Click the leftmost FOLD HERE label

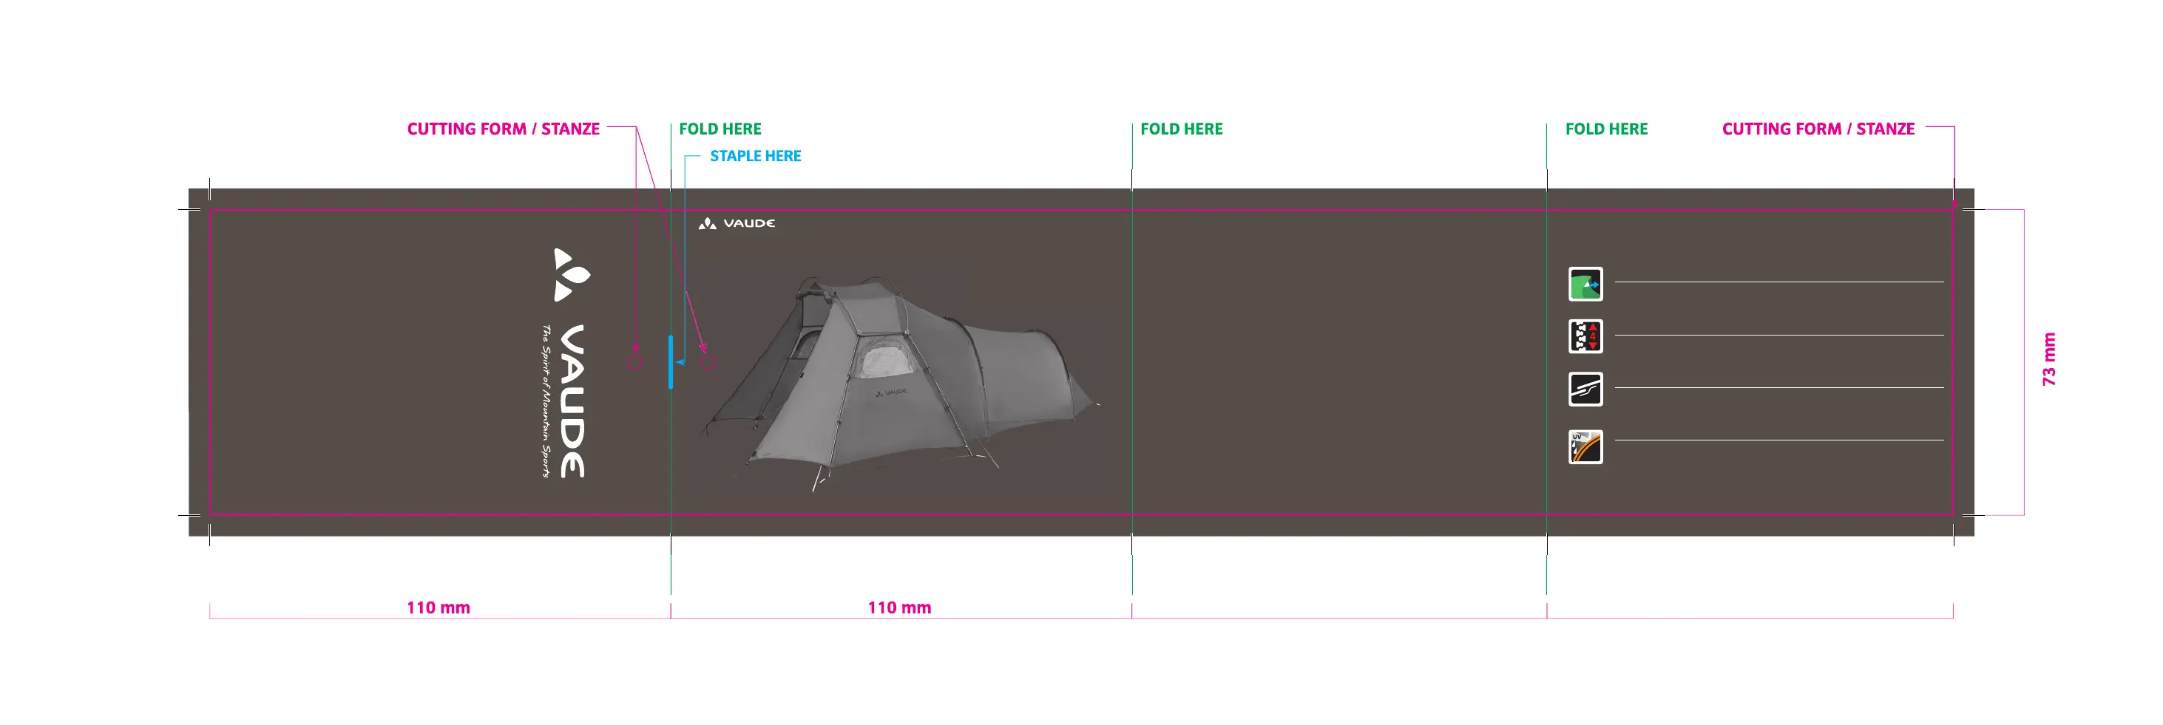tap(720, 129)
